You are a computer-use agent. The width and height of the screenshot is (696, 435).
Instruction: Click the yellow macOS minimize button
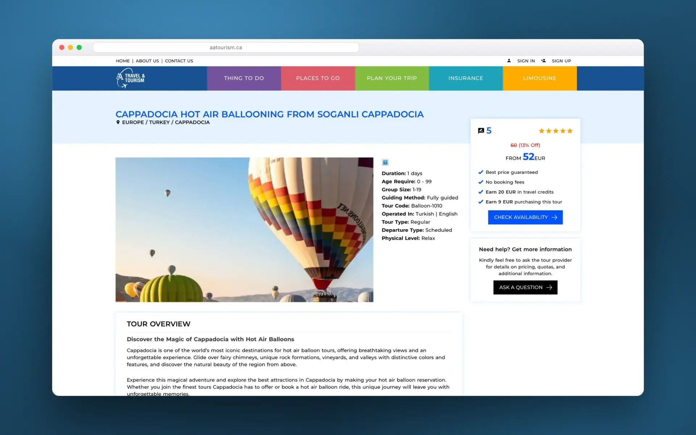[70, 47]
